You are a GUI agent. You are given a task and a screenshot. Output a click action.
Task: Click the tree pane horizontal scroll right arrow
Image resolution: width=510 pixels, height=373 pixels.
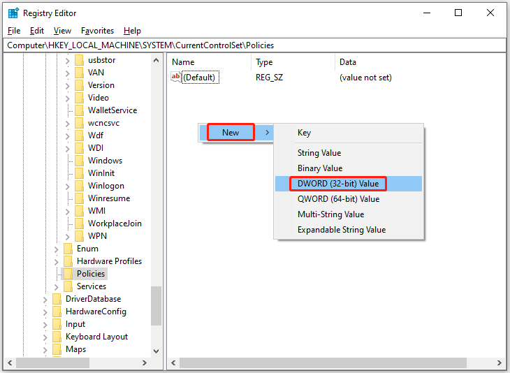(145, 363)
